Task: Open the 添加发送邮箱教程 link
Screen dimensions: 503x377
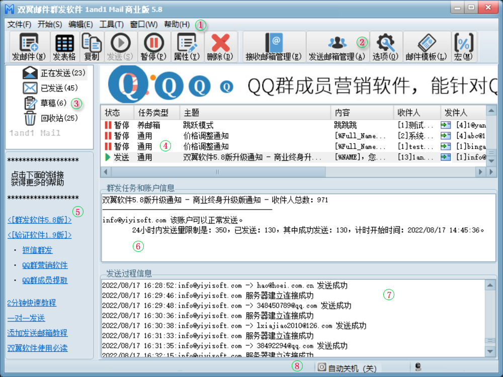Action: pyautogui.click(x=38, y=333)
